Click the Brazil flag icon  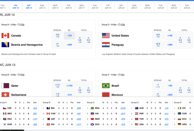coord(106,86)
